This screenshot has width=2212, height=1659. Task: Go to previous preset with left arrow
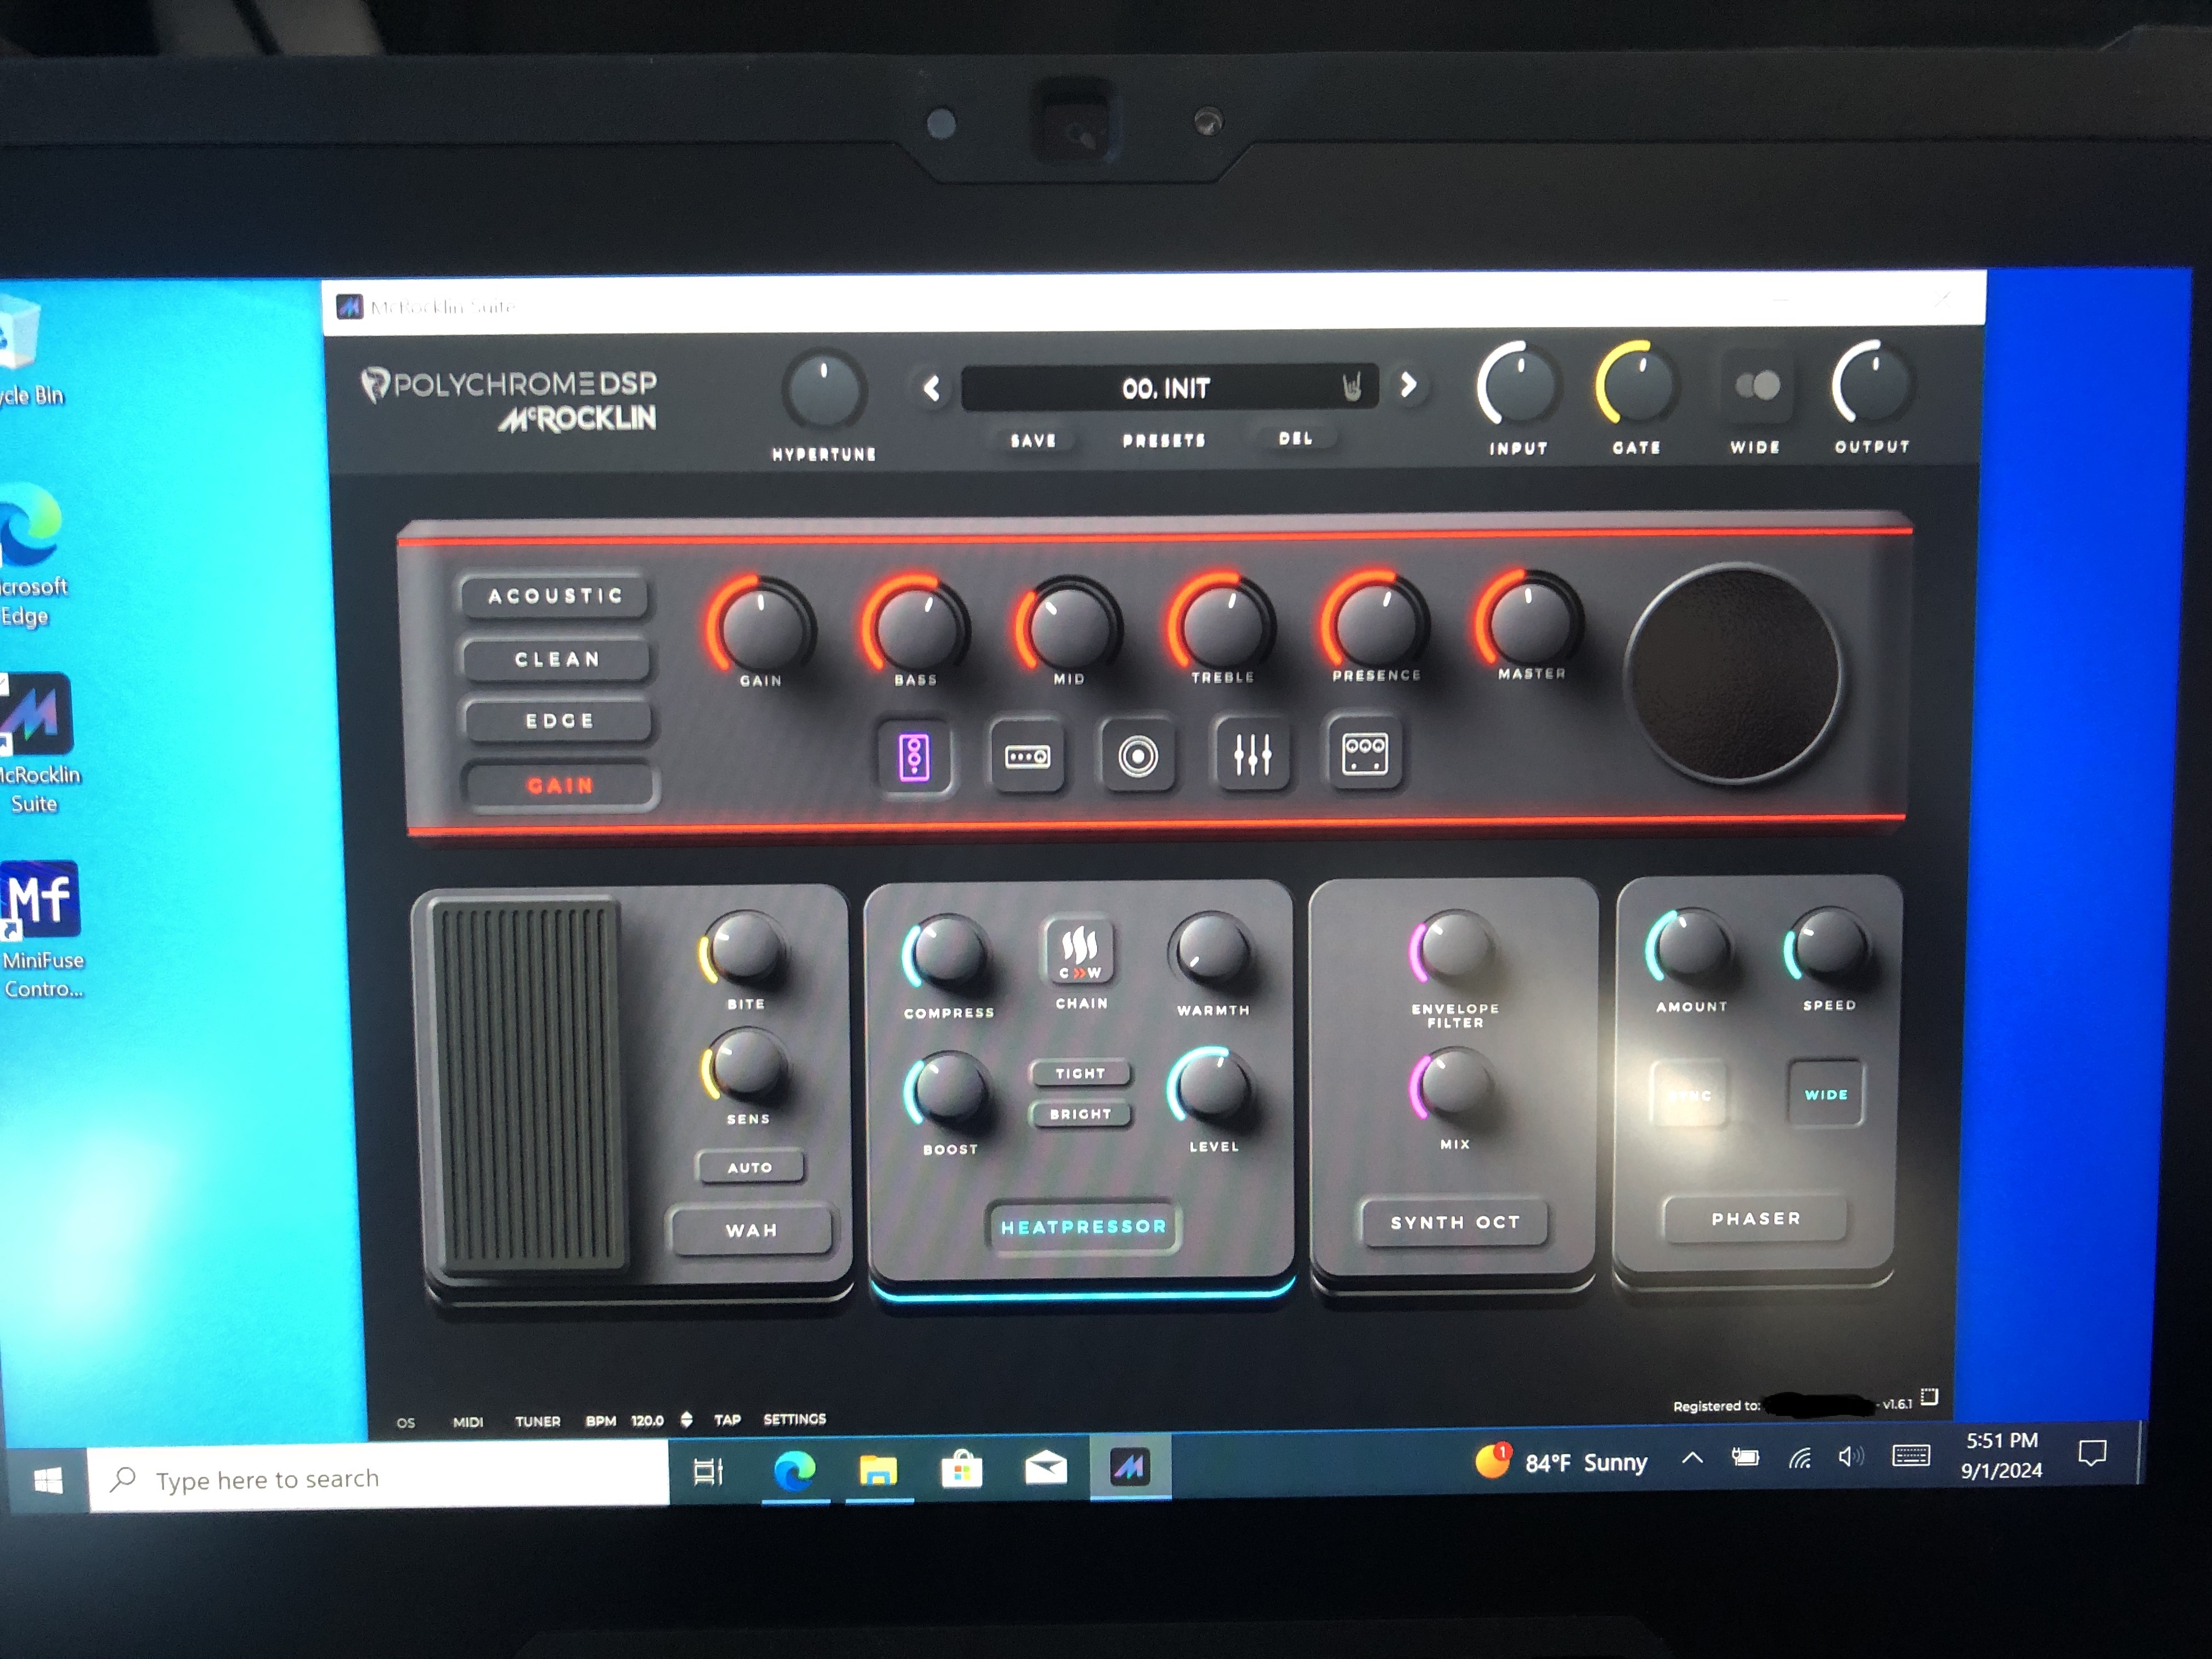pos(931,388)
